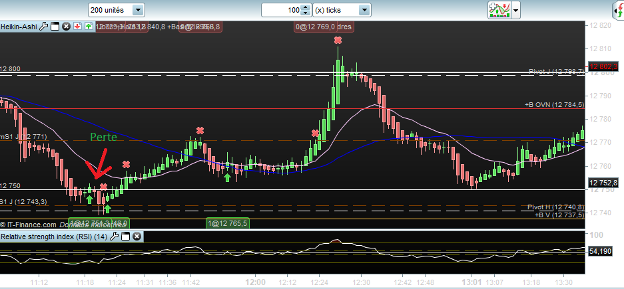Maximize the RSI indicator panel
624x289 pixels.
[x=125, y=236]
